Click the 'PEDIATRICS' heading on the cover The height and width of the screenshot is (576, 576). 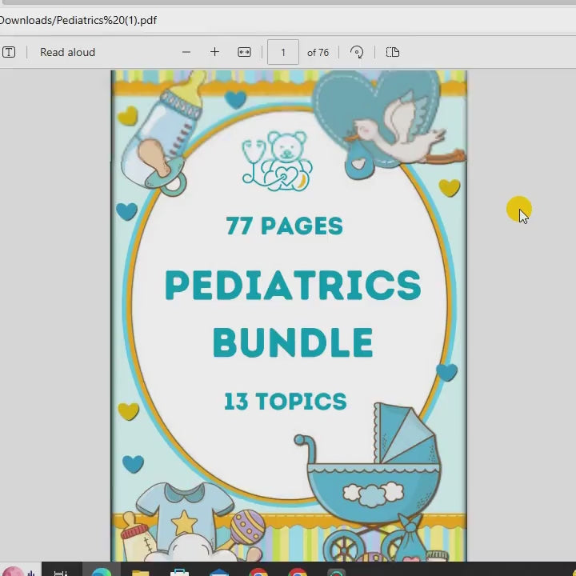click(293, 285)
